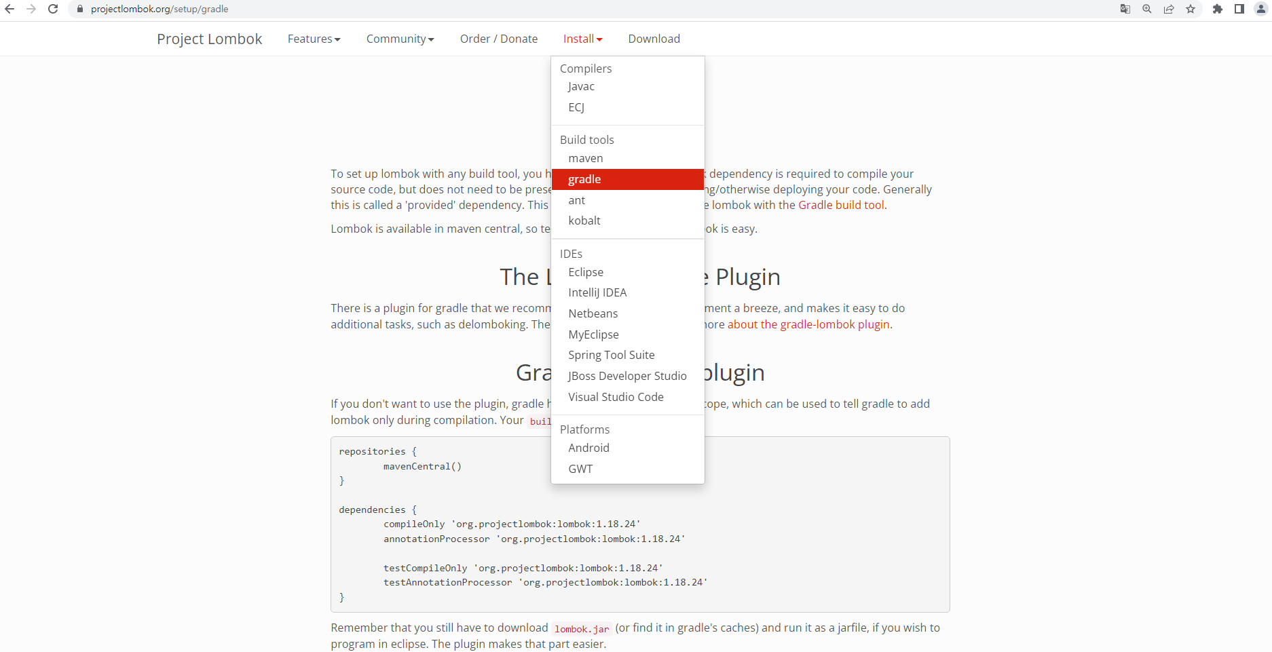Image resolution: width=1272 pixels, height=652 pixels.
Task: Open GWT under Platforms
Action: click(628, 469)
